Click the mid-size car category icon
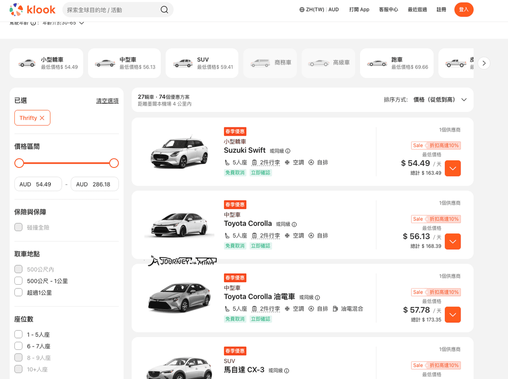 point(105,63)
